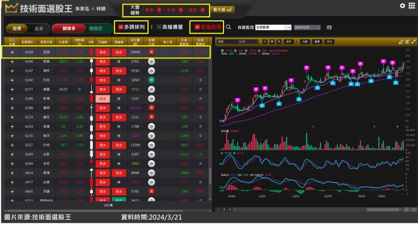Expand the chart to full size
Screen dimensions: 418x225
[x=413, y=42]
